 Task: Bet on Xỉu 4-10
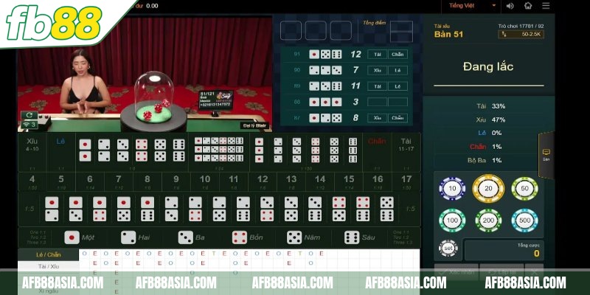(x=32, y=153)
